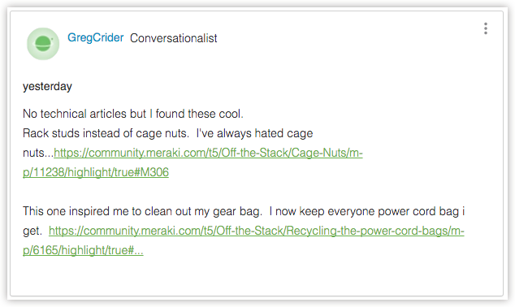Click 'I now keep everyone power cord bag' text

click(364, 211)
